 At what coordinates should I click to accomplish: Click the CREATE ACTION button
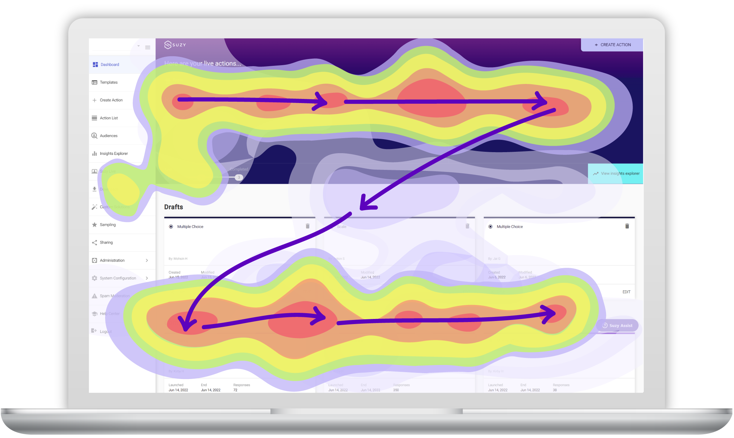coord(612,44)
